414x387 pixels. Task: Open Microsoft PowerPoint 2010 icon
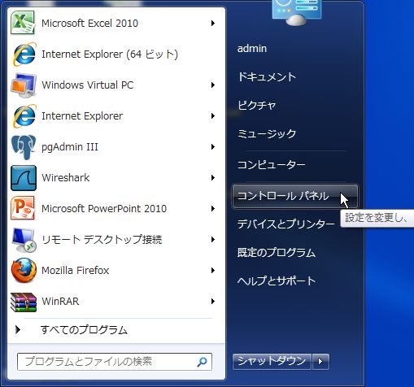[x=23, y=208]
